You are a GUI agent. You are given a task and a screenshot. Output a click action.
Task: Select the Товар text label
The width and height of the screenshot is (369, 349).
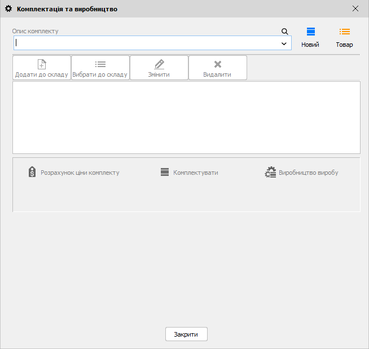coord(345,45)
